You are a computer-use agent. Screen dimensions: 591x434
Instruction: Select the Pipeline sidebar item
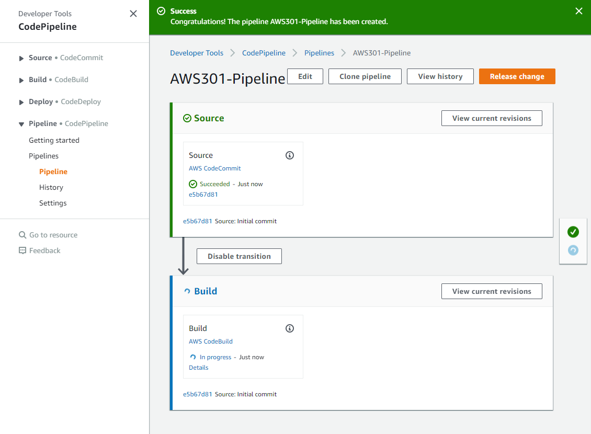[53, 172]
